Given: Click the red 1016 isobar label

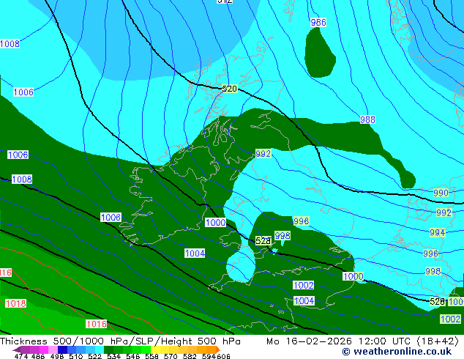Looking at the screenshot, I should (97, 324).
